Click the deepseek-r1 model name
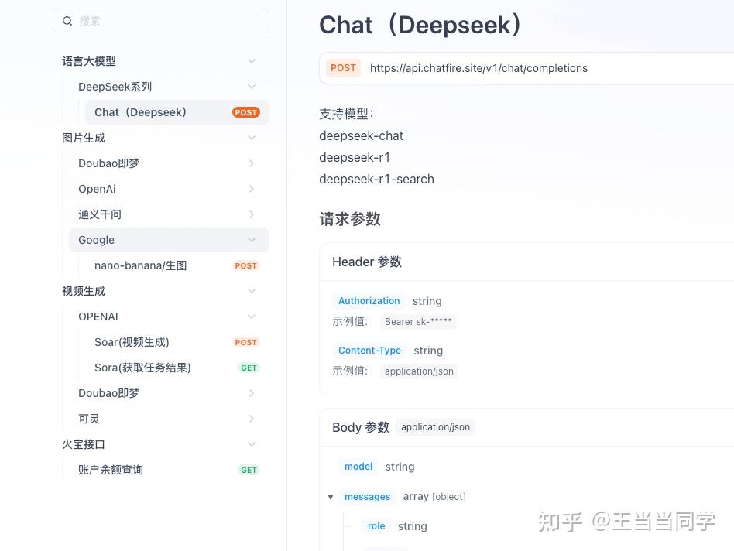The image size is (734, 551). [x=355, y=157]
